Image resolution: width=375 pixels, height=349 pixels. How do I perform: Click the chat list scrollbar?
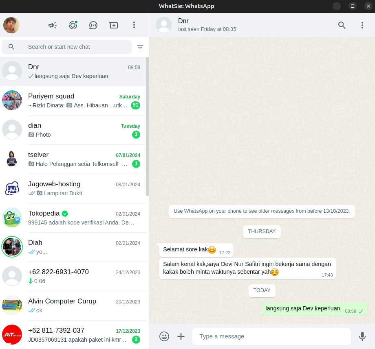(148, 127)
